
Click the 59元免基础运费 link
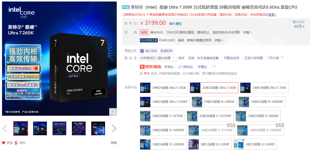[x=208, y=58]
